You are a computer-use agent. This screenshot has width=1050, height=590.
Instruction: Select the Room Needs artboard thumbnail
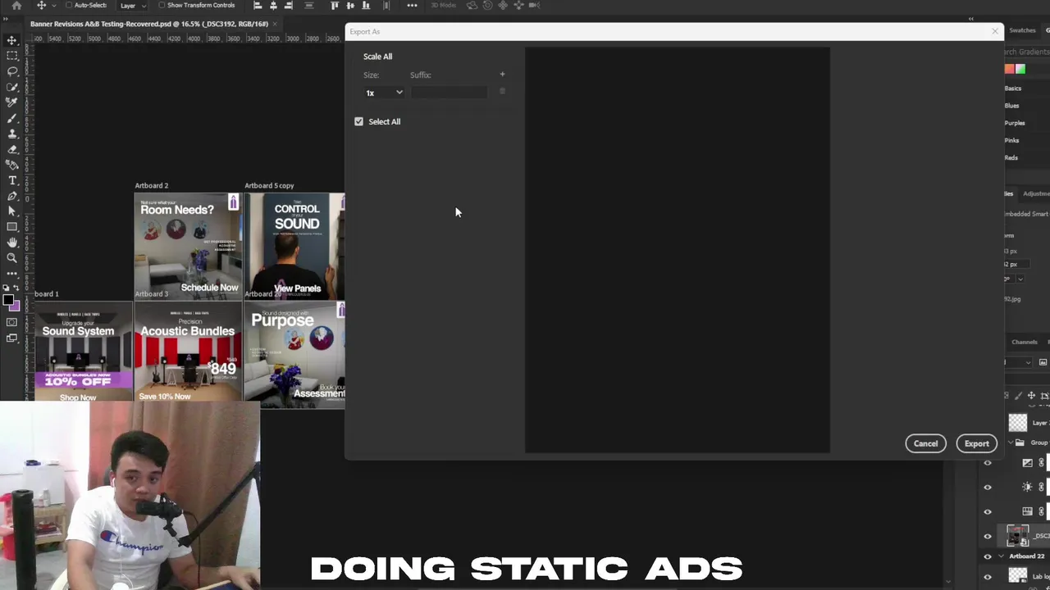coord(188,245)
